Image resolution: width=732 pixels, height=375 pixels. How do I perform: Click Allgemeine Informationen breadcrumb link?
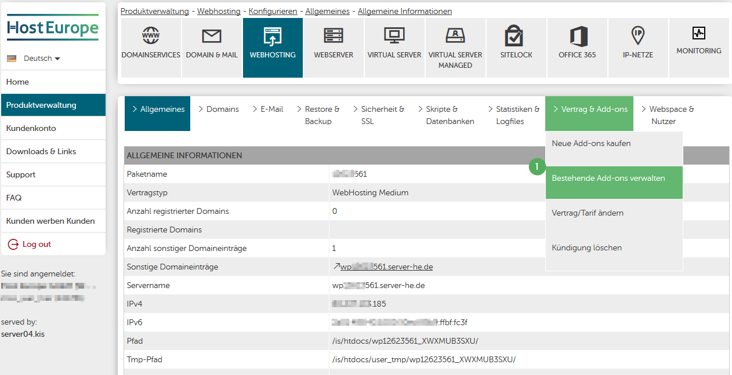tap(405, 11)
